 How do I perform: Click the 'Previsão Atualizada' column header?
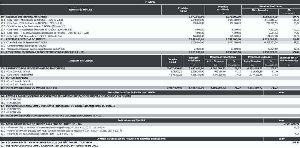223,8
